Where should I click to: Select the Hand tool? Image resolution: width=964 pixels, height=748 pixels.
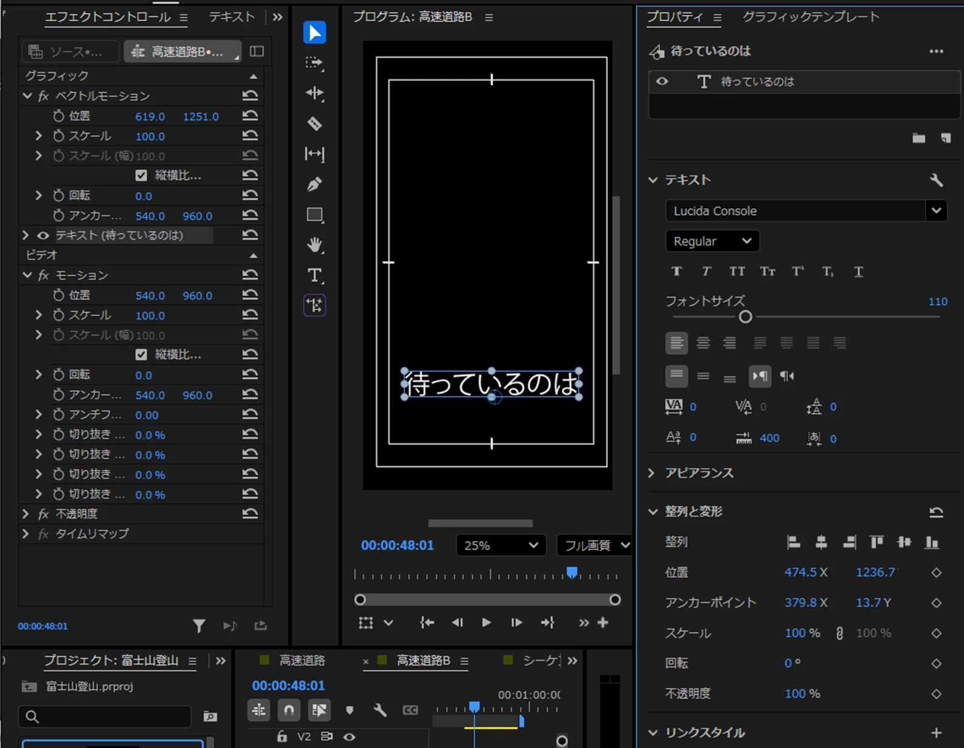pyautogui.click(x=314, y=245)
